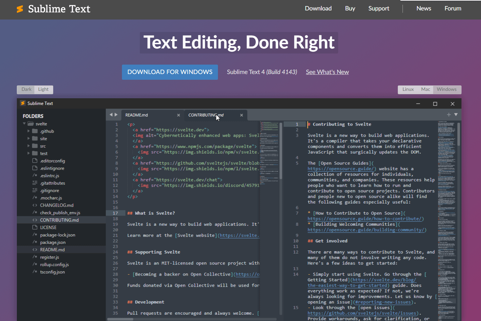481x321 pixels.
Task: Click the back arrow in the tab bar
Action: (111, 115)
